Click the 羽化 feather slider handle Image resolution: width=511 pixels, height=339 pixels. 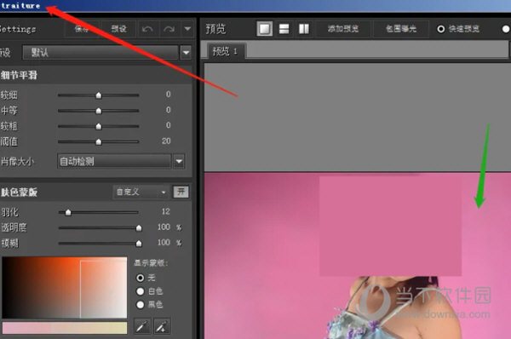coord(68,213)
